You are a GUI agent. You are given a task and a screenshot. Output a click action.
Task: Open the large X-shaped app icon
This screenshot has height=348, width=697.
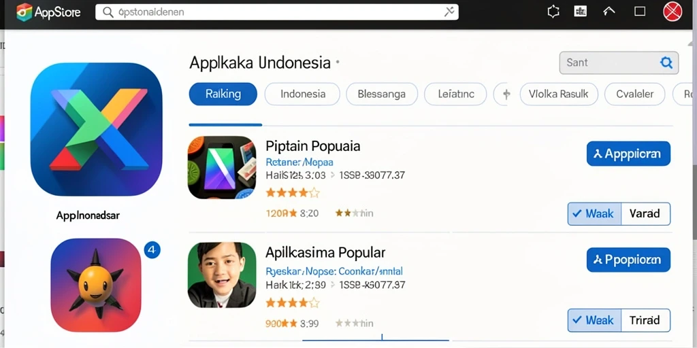(96, 129)
